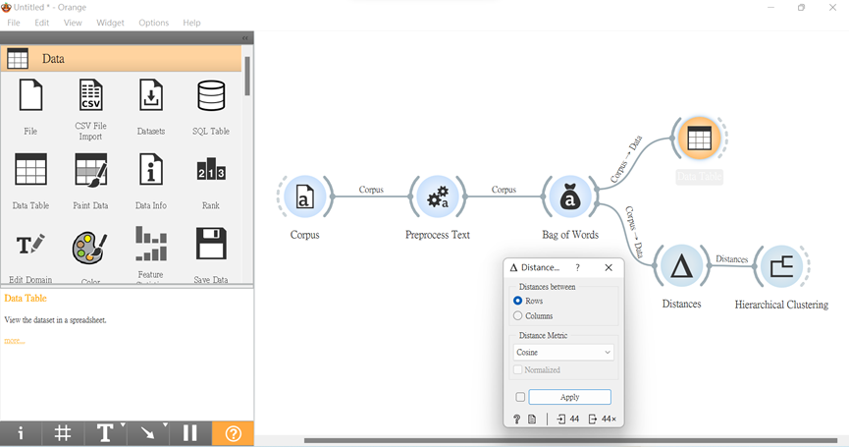Select the Distances node on canvas
The height and width of the screenshot is (447, 849).
[681, 266]
